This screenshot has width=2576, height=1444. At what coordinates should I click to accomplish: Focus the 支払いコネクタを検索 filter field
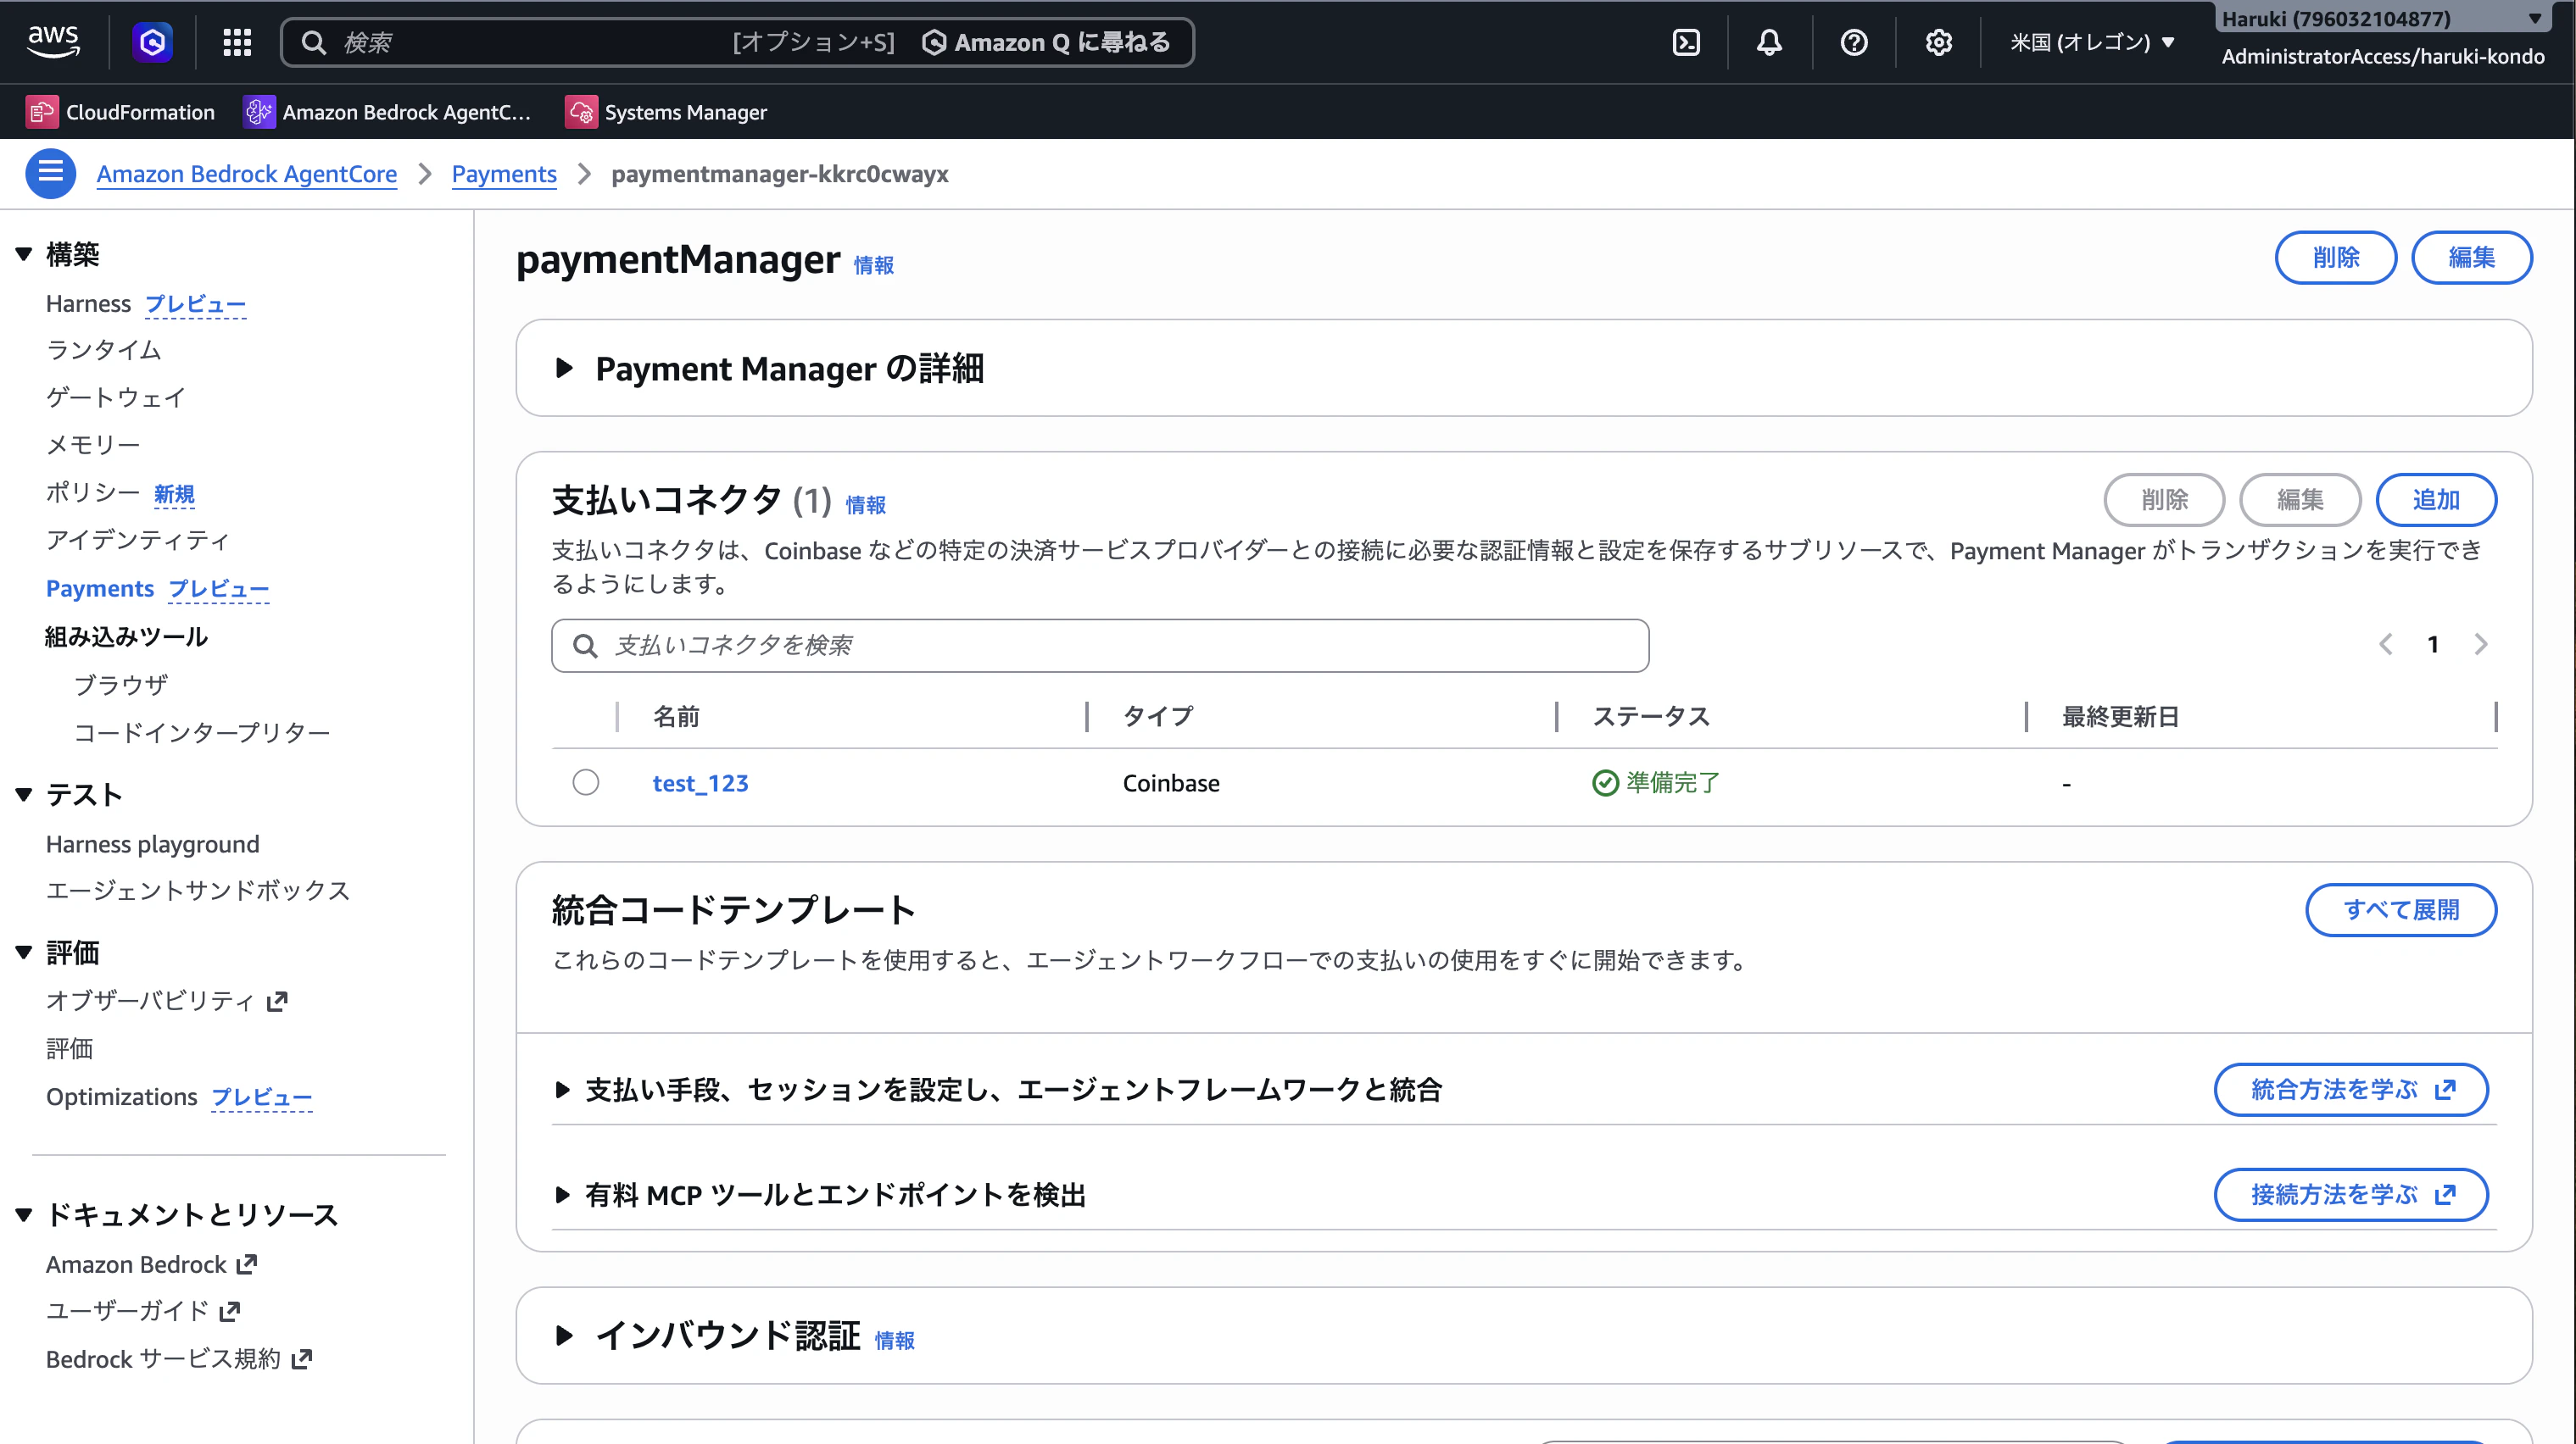[1100, 646]
